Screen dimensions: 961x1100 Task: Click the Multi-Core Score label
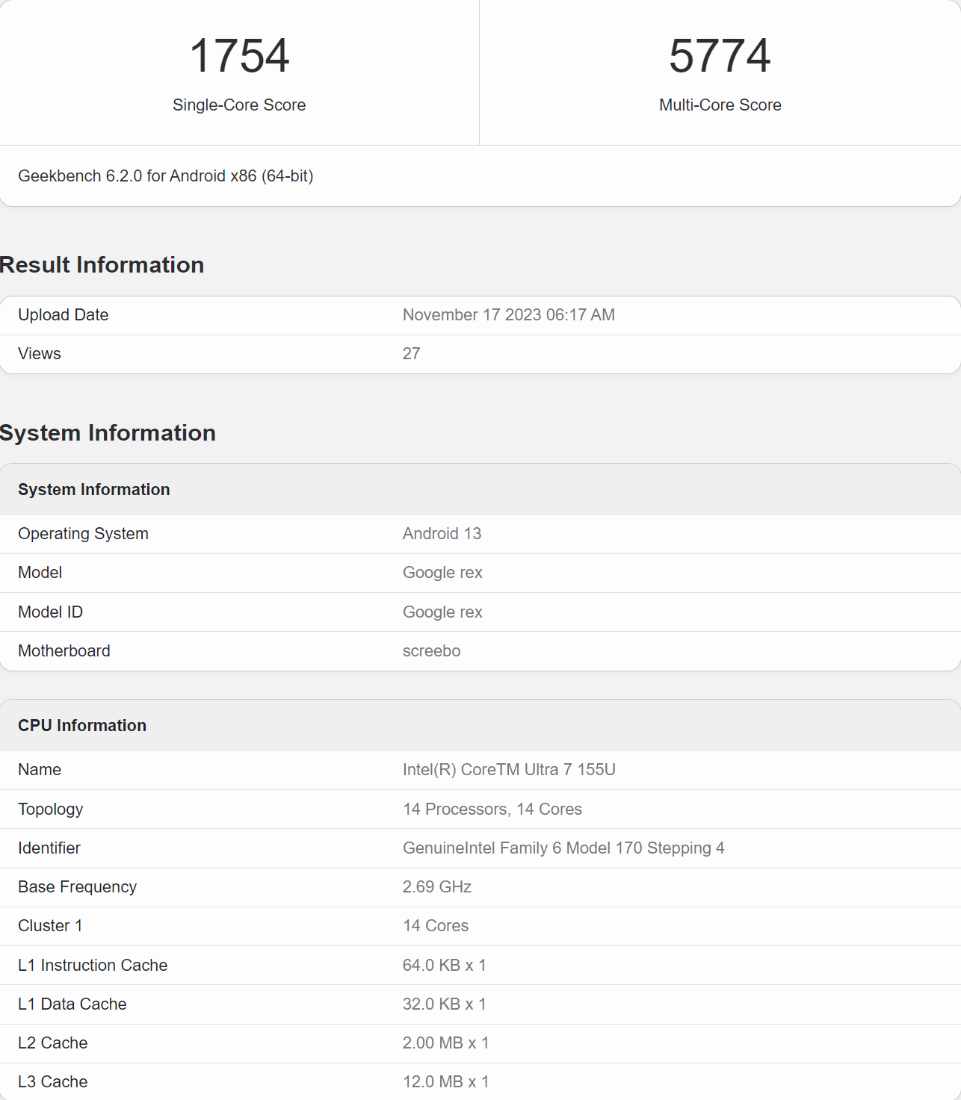[x=720, y=105]
